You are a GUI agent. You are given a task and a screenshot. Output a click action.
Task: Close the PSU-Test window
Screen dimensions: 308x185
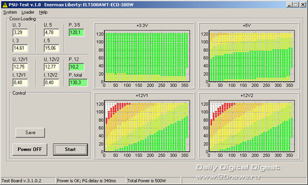(x=303, y=5)
